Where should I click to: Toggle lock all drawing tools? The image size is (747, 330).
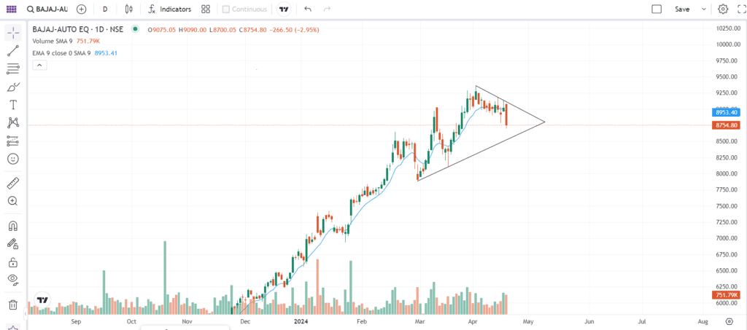[x=12, y=262]
